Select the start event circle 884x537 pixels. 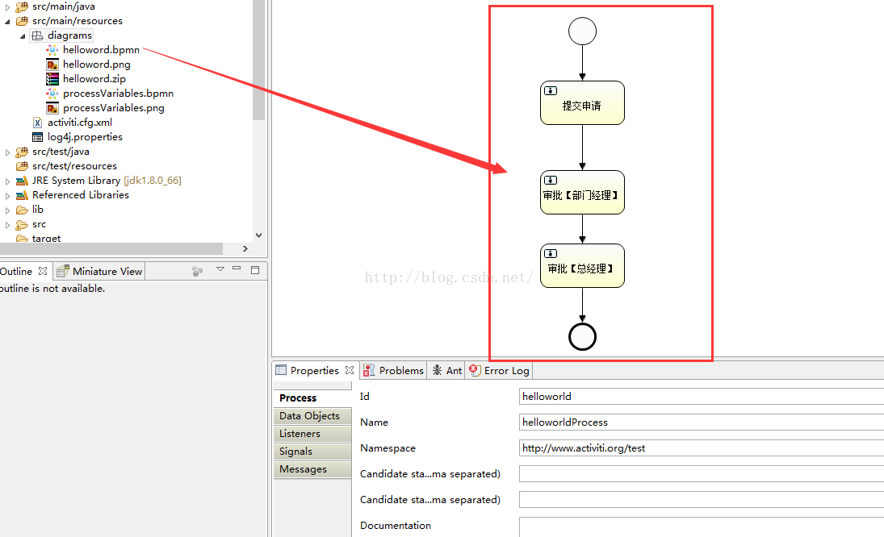[x=582, y=31]
